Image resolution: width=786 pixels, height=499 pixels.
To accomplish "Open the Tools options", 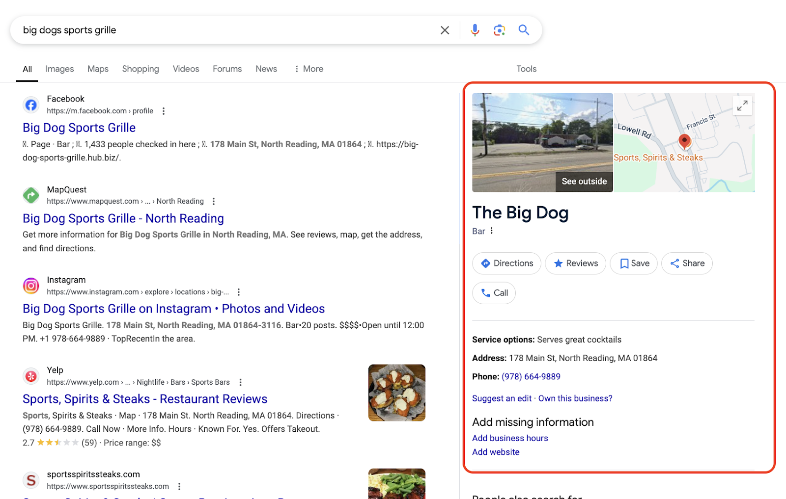I will pos(526,69).
